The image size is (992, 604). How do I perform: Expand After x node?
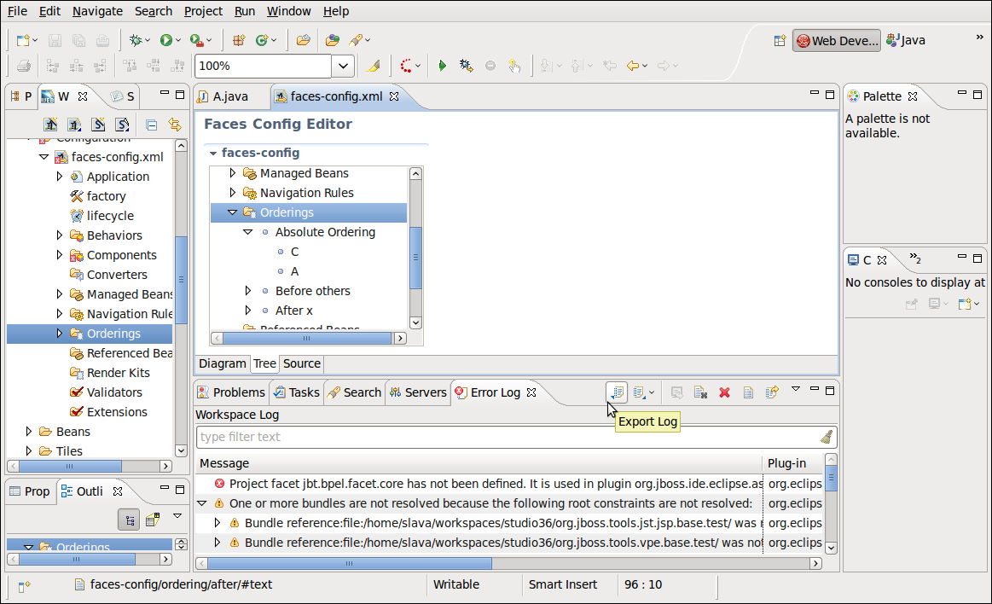(x=248, y=310)
